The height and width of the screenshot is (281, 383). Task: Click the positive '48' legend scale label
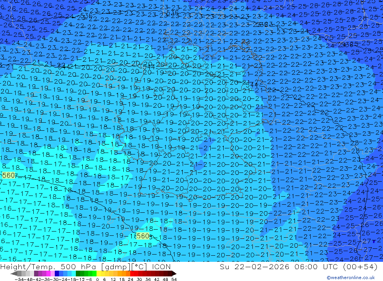(165, 279)
